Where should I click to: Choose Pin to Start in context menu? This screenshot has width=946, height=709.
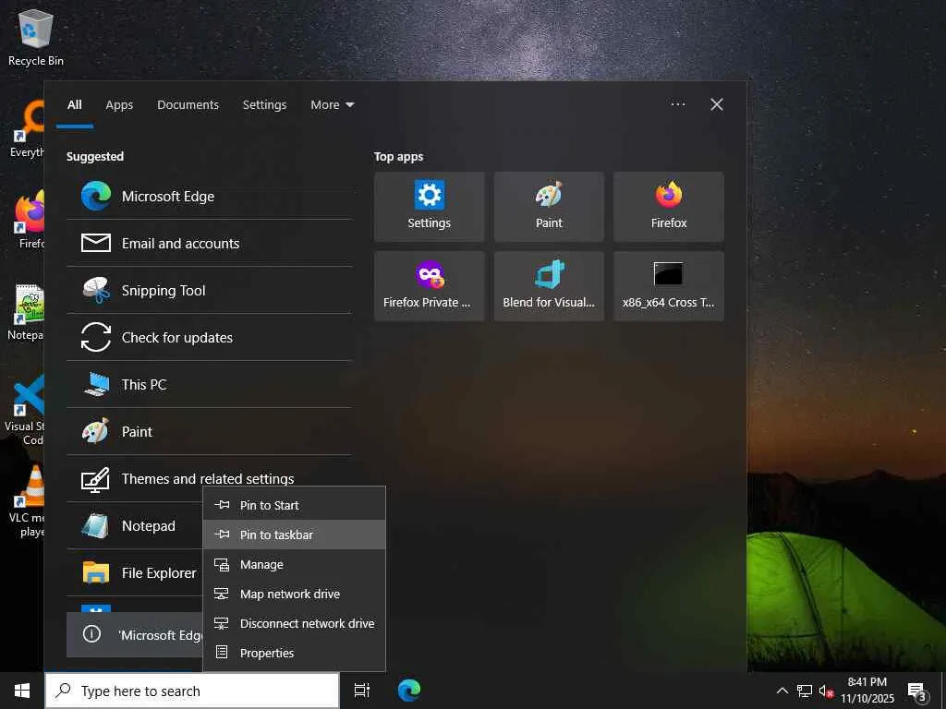tap(294, 505)
